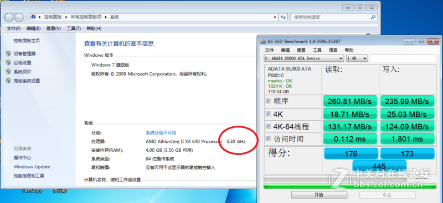
Task: Open the 查看 menu in AS SSD Benchmark
Action: (301, 50)
